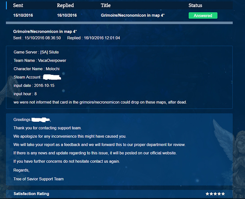Click the redacted Steam Account value
245x199 pixels.
pyautogui.click(x=52, y=77)
